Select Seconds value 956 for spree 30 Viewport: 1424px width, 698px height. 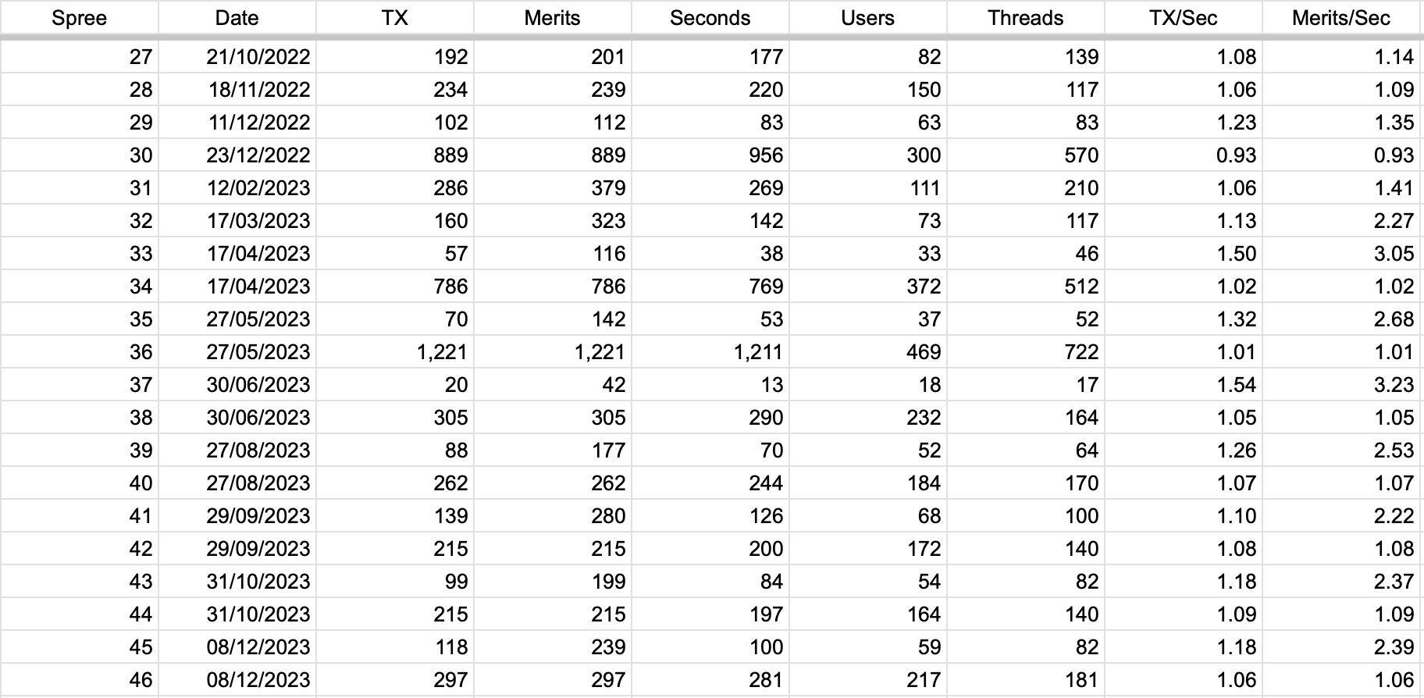pos(710,155)
